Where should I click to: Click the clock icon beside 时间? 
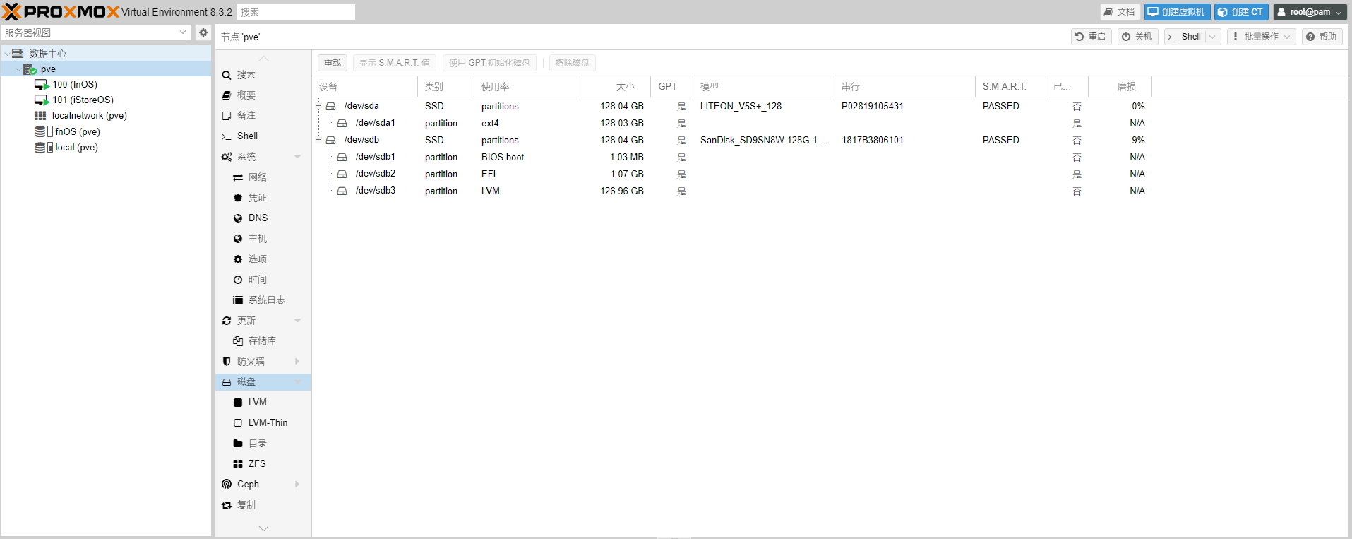tap(238, 280)
